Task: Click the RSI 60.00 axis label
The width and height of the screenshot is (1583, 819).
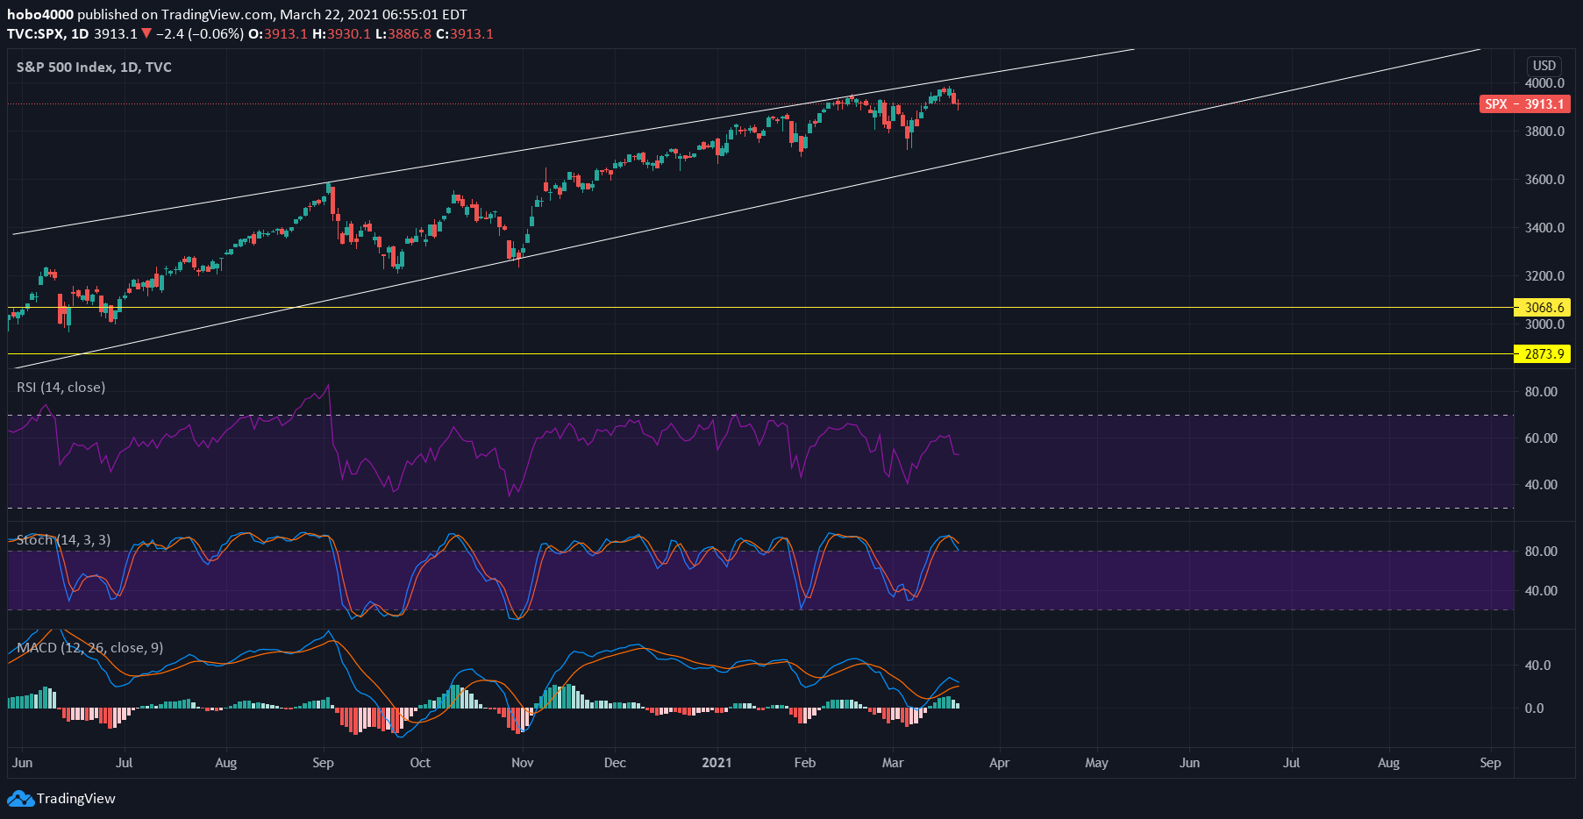Action: tap(1541, 438)
